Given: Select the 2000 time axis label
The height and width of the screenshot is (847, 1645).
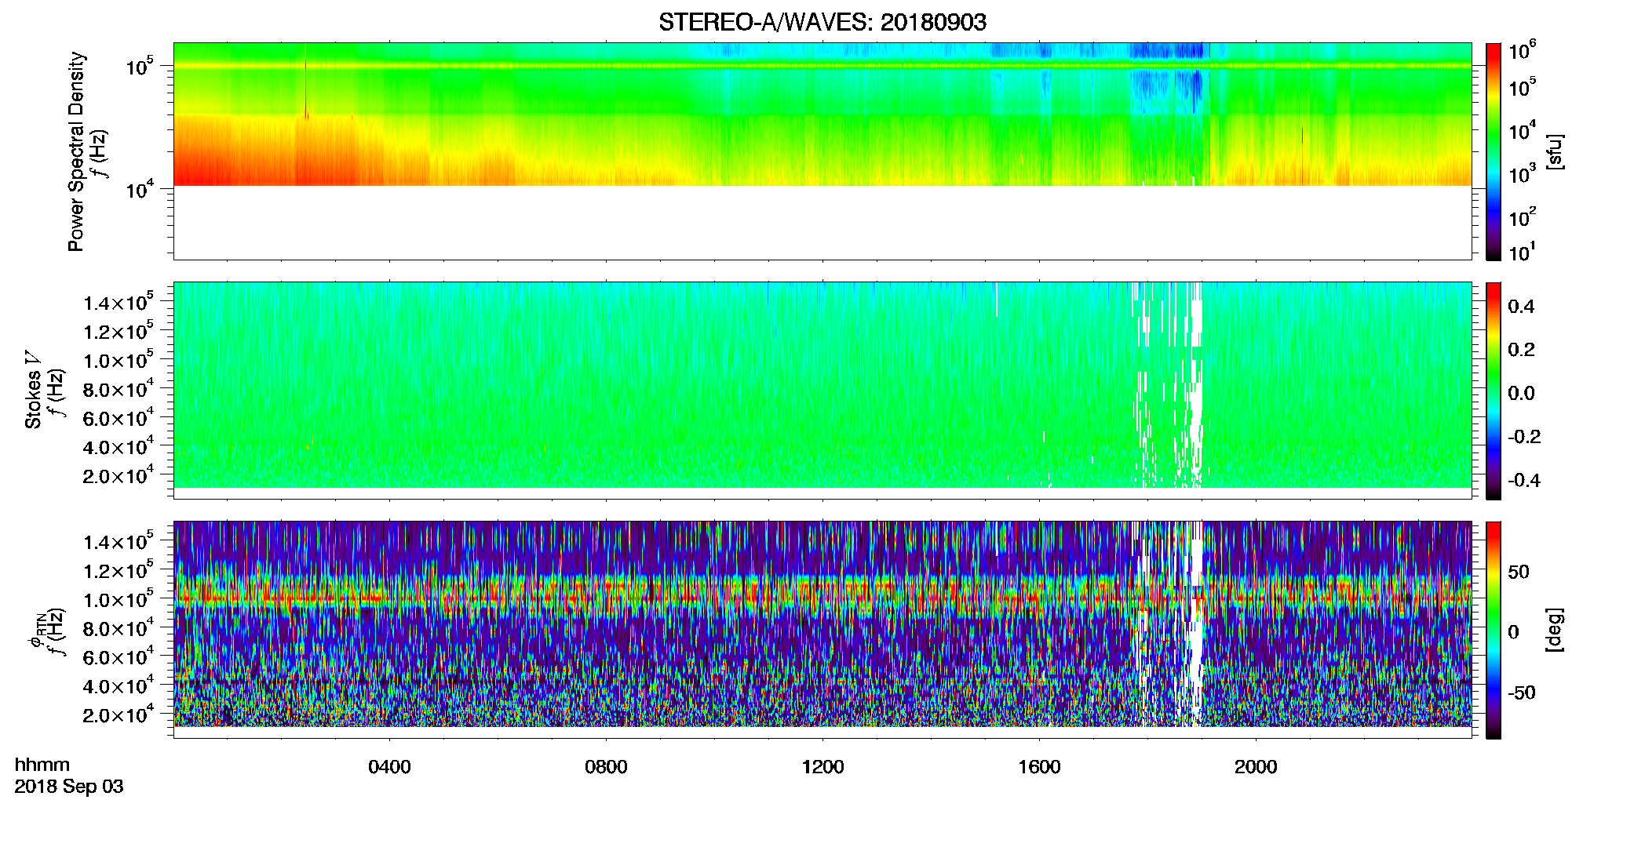Looking at the screenshot, I should (1256, 767).
